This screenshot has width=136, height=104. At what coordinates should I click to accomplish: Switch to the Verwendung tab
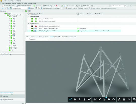(x=34, y=37)
